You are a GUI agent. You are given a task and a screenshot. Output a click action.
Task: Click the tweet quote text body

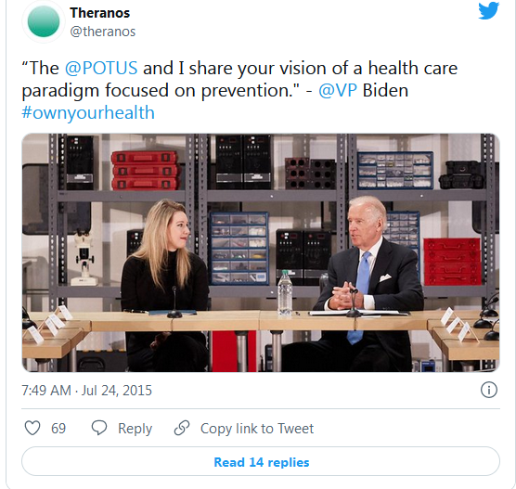pos(239,79)
